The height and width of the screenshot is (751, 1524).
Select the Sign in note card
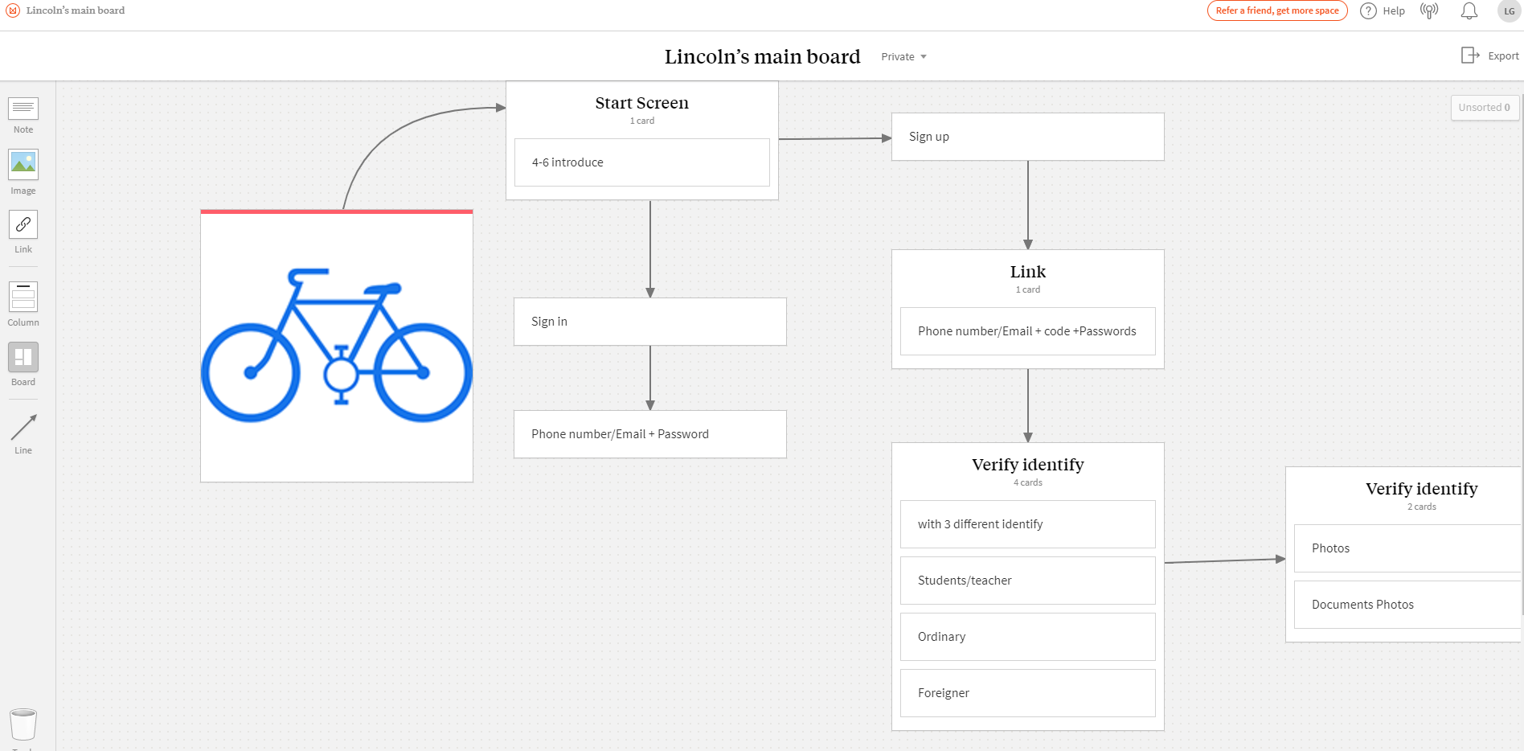pyautogui.click(x=649, y=322)
